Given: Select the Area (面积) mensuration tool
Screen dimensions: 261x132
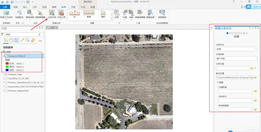Looking at the screenshot, I should click(103, 14).
